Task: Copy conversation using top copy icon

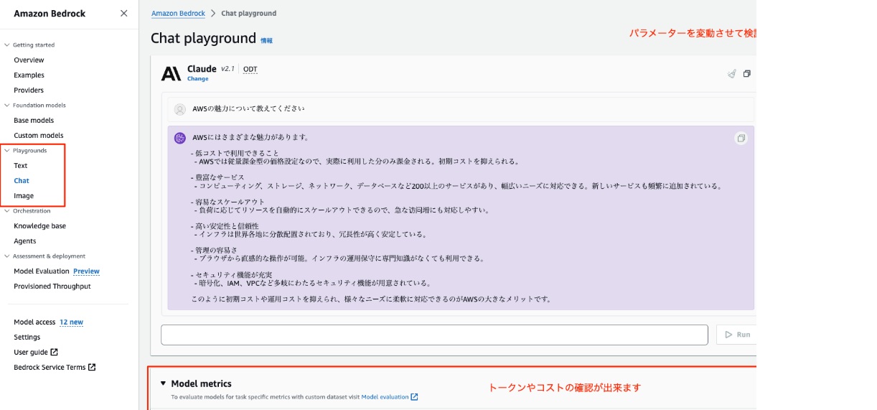Action: click(x=746, y=73)
